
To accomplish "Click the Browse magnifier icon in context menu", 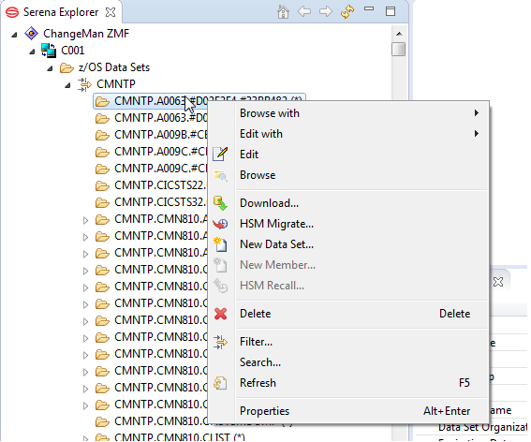I will pyautogui.click(x=221, y=175).
